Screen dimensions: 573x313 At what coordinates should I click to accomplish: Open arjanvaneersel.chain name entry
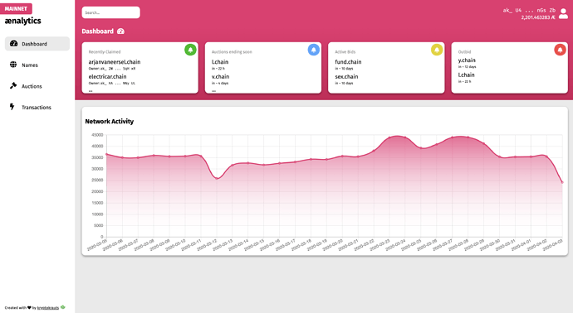pyautogui.click(x=115, y=62)
